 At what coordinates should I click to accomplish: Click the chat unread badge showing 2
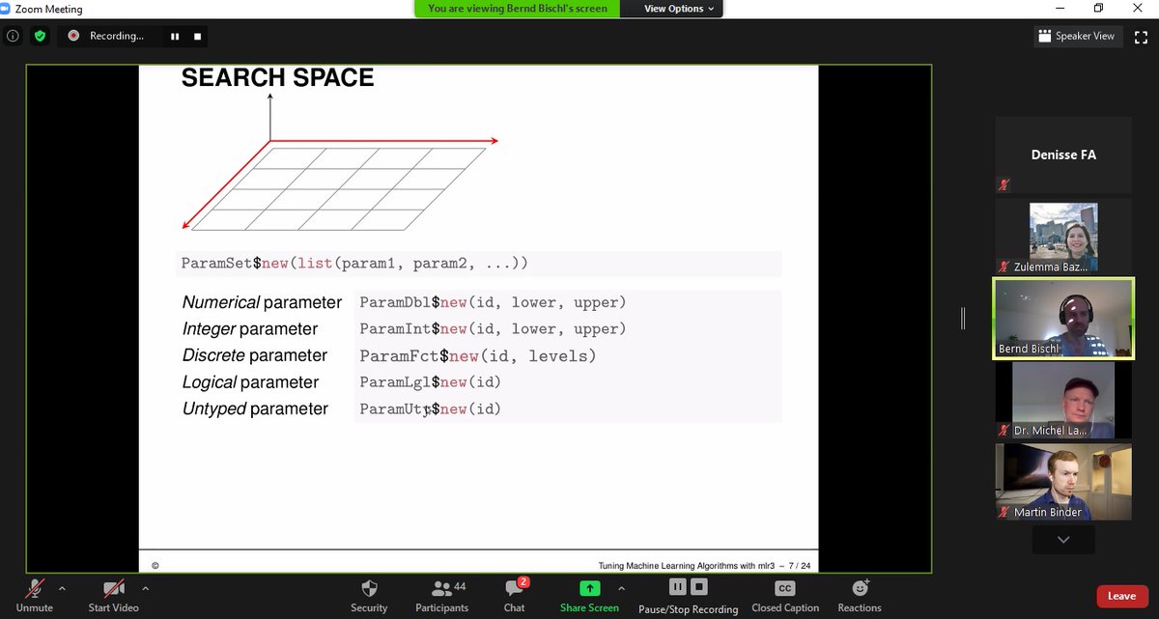(x=523, y=581)
